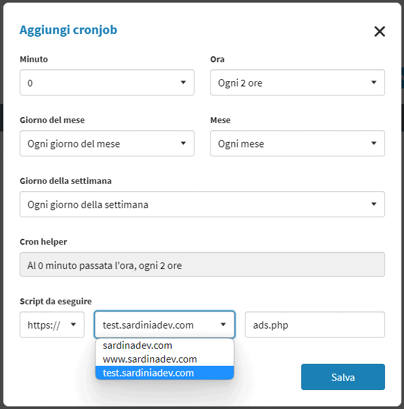
Task: Close the Aggiungi cronjob dialog
Action: pyautogui.click(x=379, y=31)
